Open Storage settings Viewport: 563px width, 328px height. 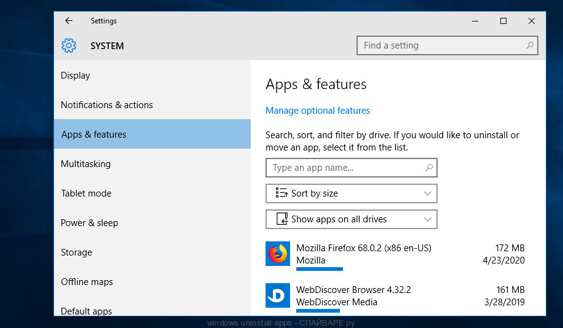[x=152, y=252]
